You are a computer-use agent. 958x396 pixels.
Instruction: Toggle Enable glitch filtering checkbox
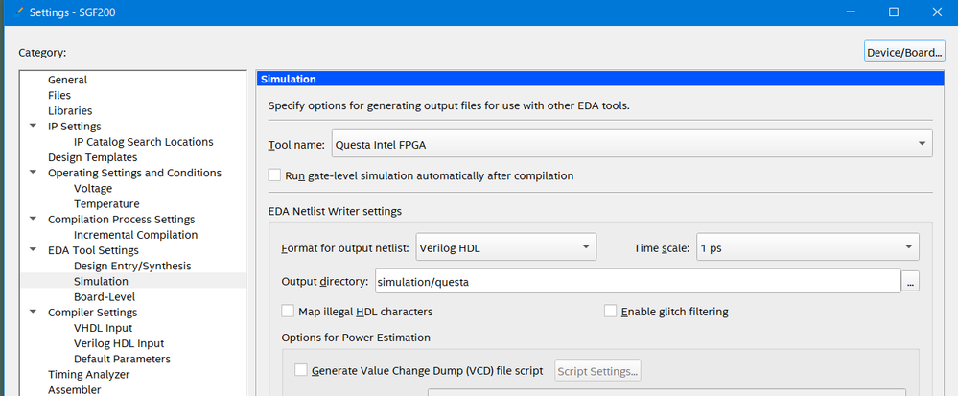coord(611,312)
